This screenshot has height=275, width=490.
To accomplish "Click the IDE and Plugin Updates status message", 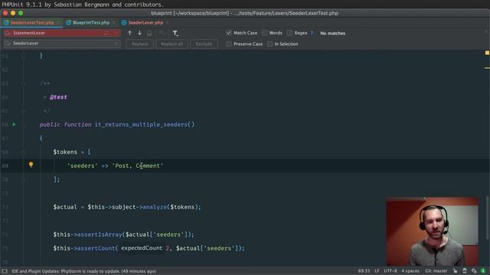I will (83, 271).
